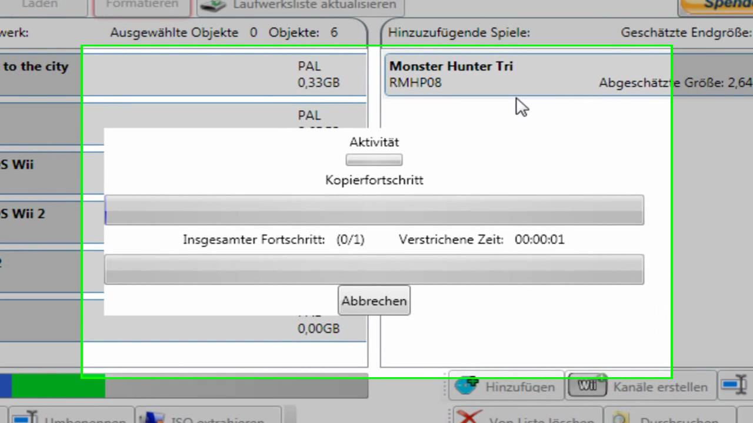
Task: Click the 'Abgeschätzte Größe' label
Action: (661, 83)
